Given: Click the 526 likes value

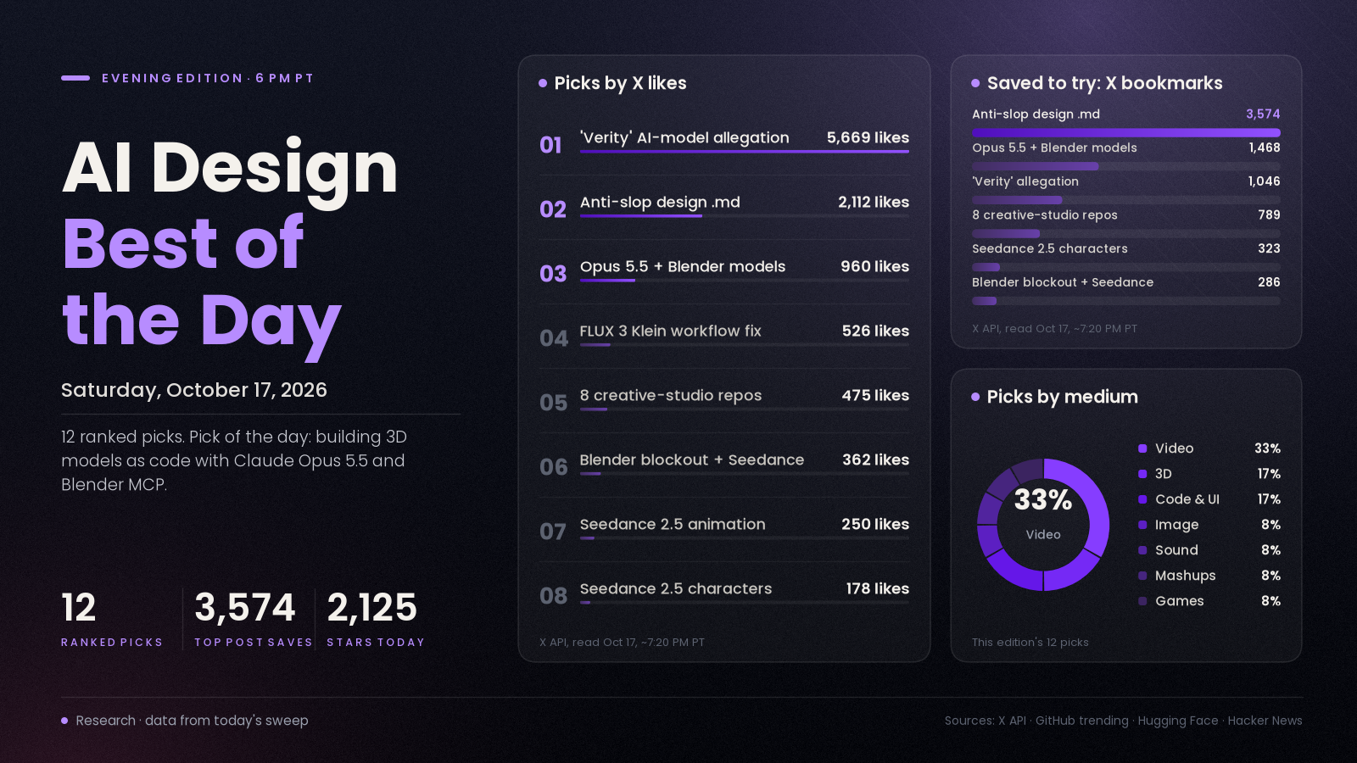Looking at the screenshot, I should [875, 331].
